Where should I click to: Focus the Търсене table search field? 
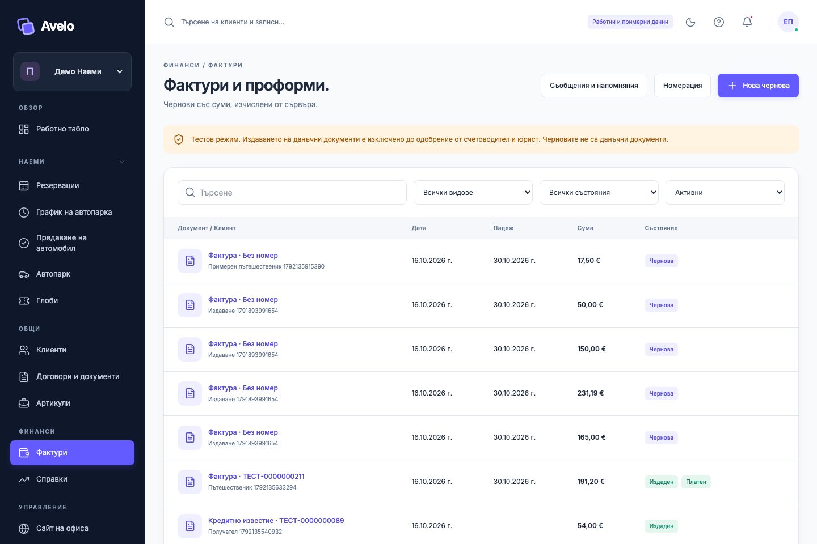pyautogui.click(x=292, y=193)
